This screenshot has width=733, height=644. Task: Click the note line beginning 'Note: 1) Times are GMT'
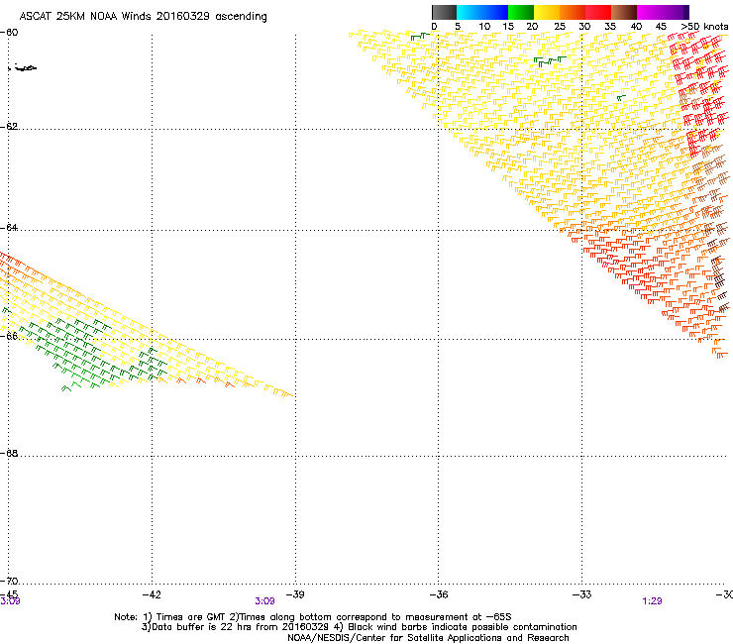(x=313, y=617)
